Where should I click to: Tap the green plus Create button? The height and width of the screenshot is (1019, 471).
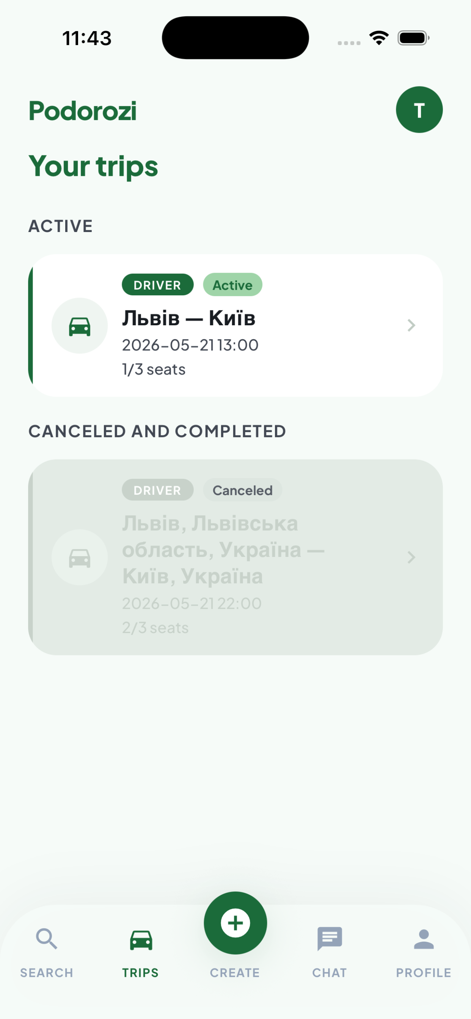coord(235,923)
